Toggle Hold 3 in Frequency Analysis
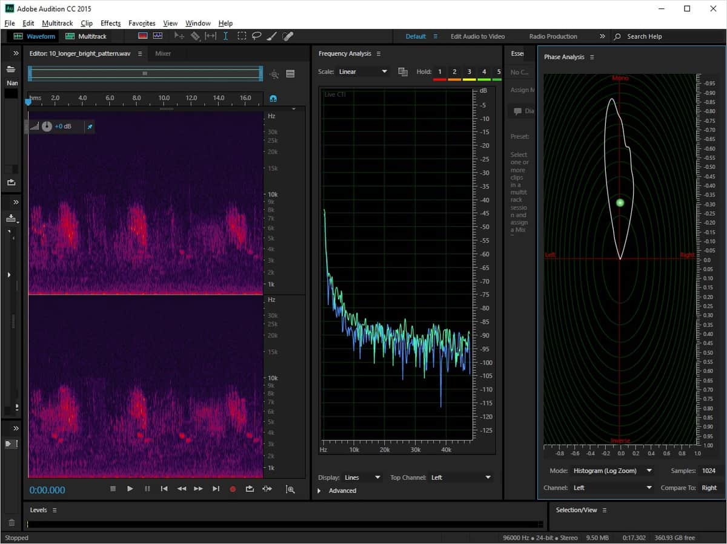The width and height of the screenshot is (727, 544). click(470, 72)
